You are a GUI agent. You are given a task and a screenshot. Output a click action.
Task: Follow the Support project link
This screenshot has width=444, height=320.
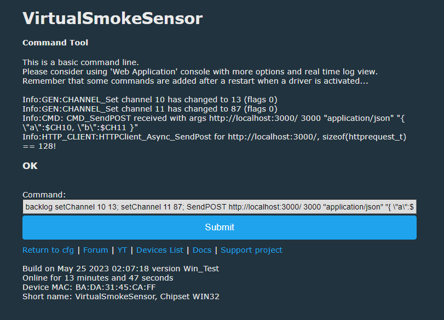pos(251,250)
